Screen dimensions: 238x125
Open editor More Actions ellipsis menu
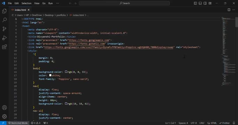pyautogui.click(x=234, y=10)
